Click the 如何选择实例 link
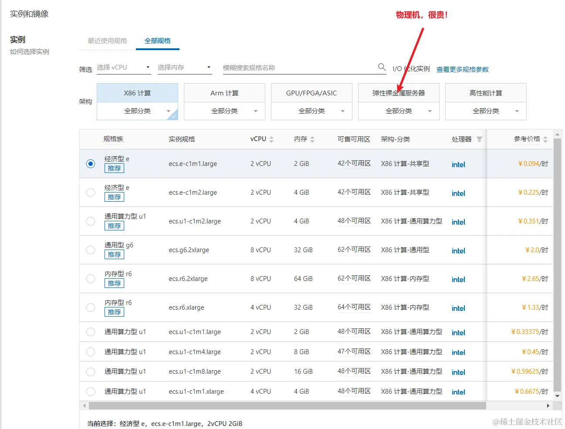Viewport: 565px width, 429px height. pos(29,51)
